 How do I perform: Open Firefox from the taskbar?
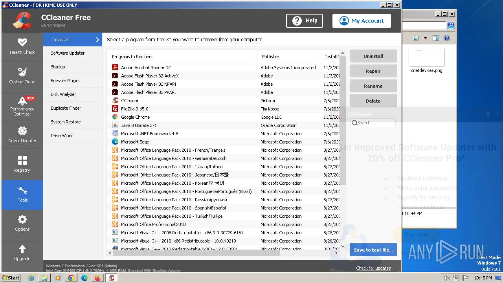[x=97, y=278]
